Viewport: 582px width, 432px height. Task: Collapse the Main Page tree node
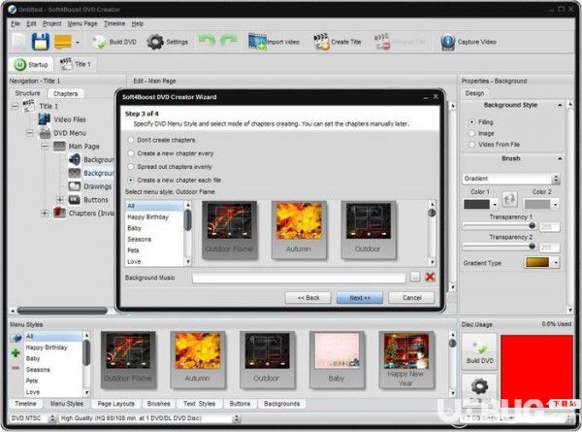(45, 147)
